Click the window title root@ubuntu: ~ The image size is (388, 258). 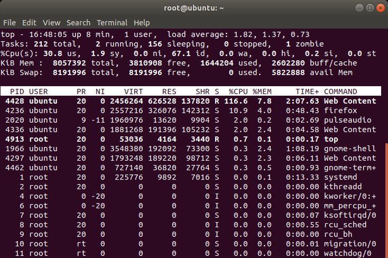(x=194, y=8)
